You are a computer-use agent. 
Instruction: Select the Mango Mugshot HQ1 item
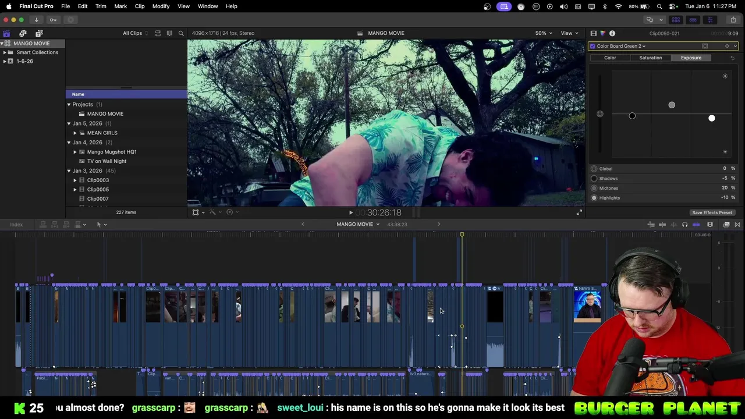coord(112,152)
